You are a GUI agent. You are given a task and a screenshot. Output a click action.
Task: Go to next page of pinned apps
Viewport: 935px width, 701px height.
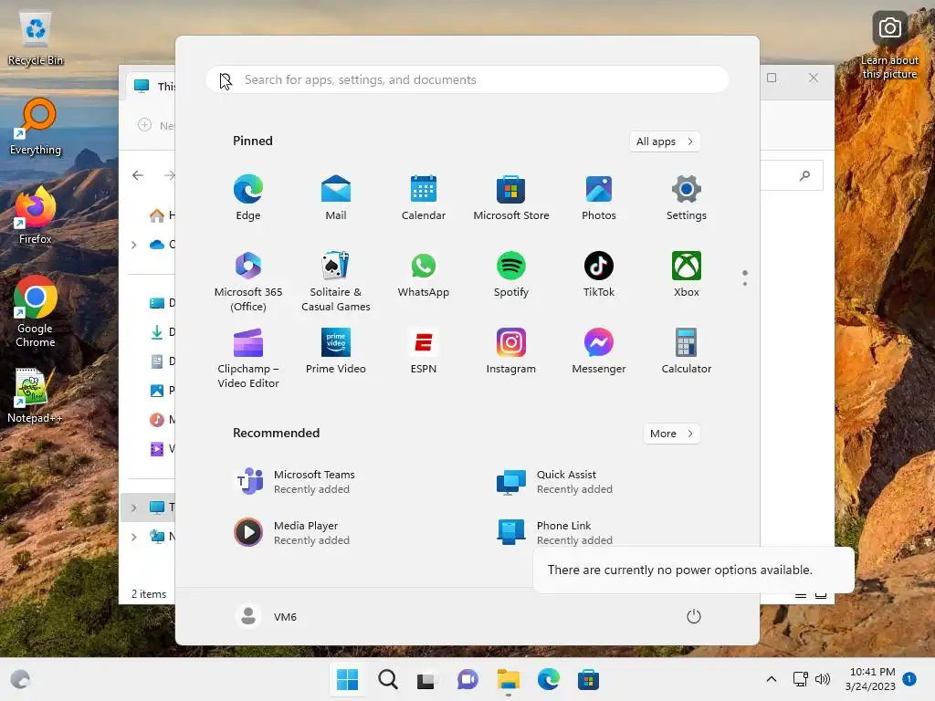[x=745, y=283]
